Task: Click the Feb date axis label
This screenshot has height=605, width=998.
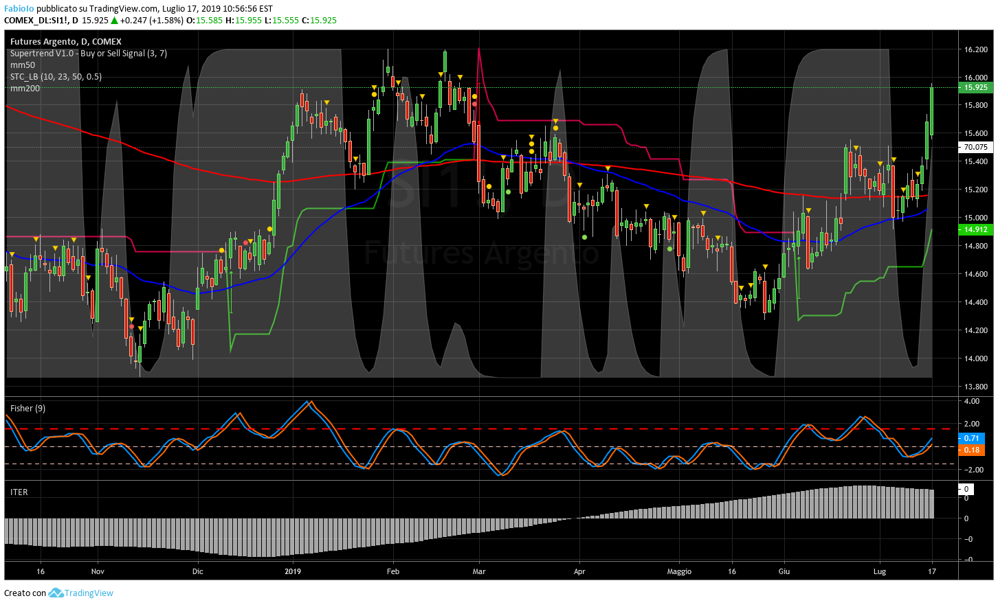Action: 393,571
